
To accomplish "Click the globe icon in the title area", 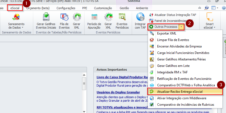I will point(207,8).
